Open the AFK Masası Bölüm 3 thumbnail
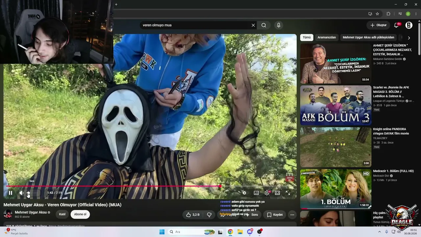 point(336,105)
